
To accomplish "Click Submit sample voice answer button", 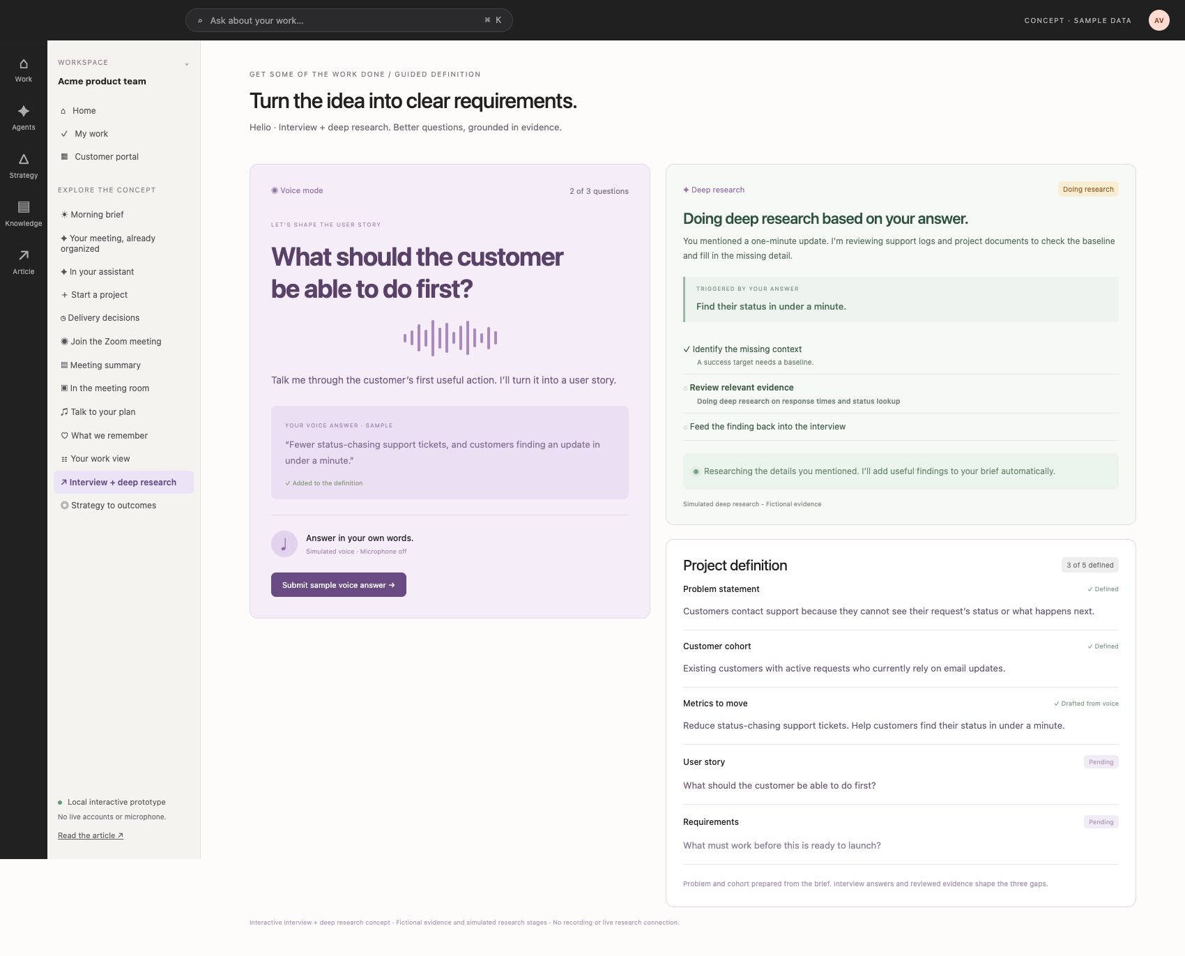I will point(338,585).
